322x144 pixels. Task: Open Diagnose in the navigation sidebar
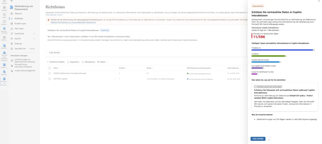tap(19, 44)
